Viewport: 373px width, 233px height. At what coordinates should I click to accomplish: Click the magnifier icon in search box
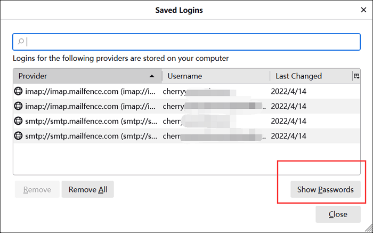21,42
